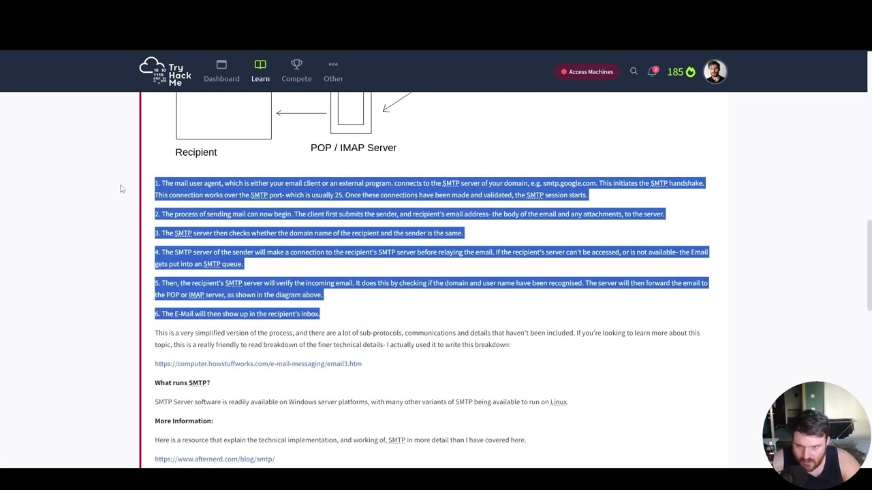The width and height of the screenshot is (872, 490).
Task: Click step 2 about sending mail process
Action: (x=409, y=214)
